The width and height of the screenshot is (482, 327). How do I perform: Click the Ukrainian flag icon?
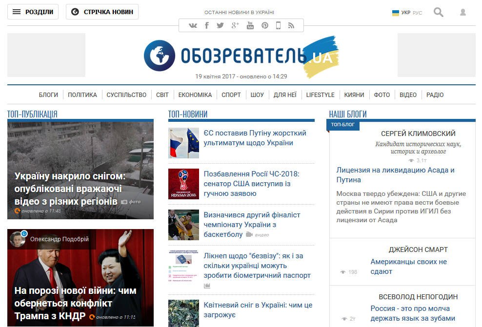[395, 13]
